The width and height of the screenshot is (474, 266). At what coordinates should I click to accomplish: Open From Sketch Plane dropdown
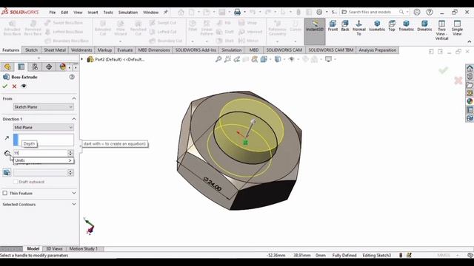[x=43, y=107]
